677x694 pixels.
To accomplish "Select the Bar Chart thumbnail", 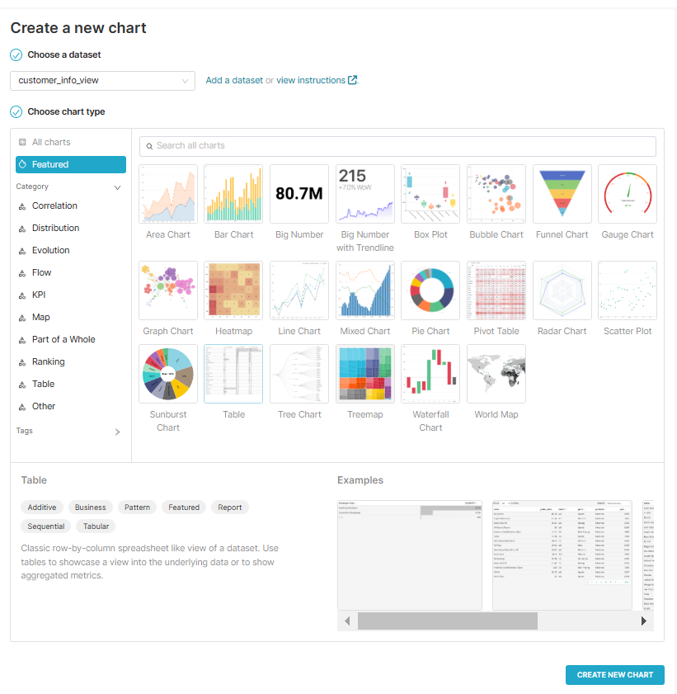I will point(233,193).
